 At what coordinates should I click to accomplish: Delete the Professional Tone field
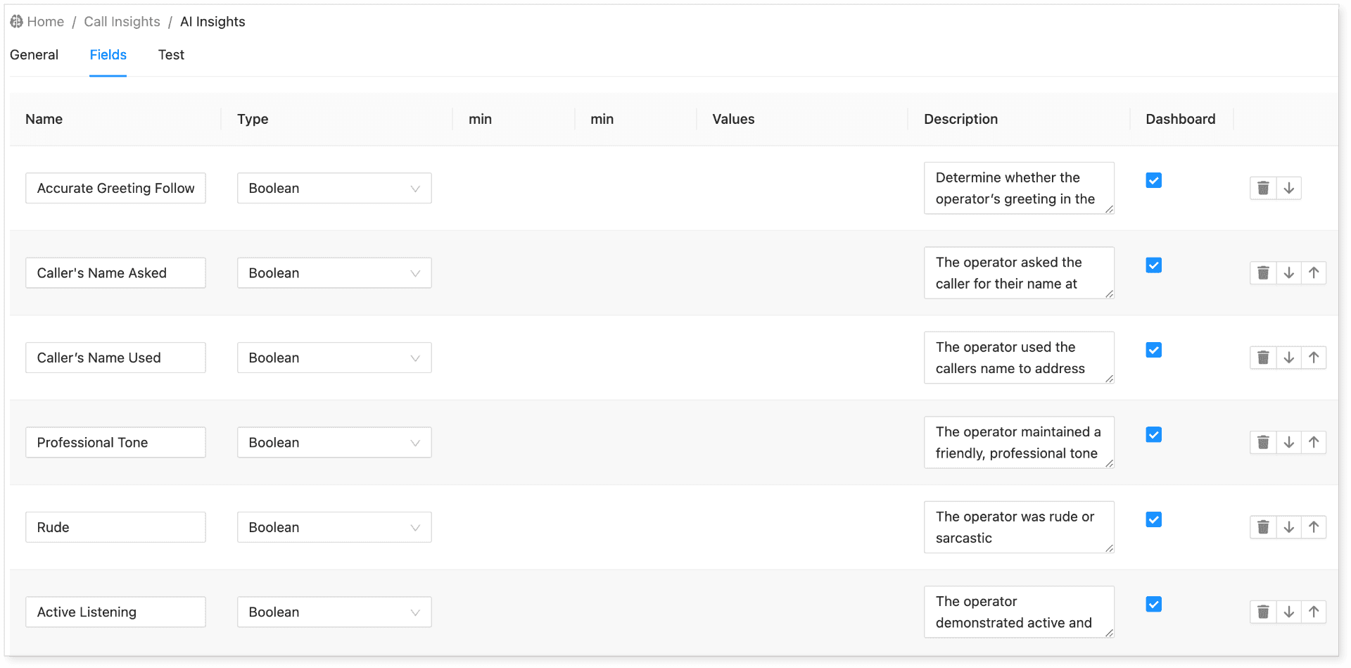pos(1263,442)
